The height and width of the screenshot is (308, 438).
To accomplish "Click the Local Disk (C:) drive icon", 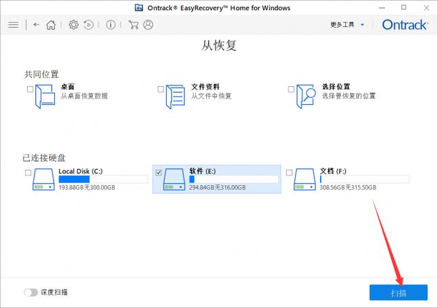I will pyautogui.click(x=43, y=179).
